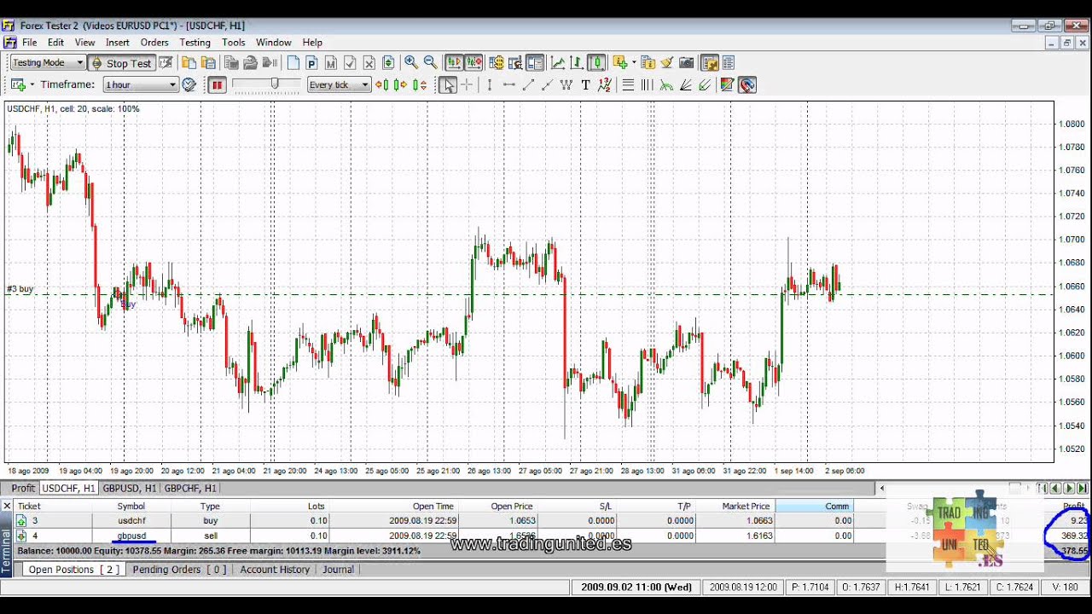The height and width of the screenshot is (614, 1092).
Task: Open the File menu
Action: [x=29, y=42]
